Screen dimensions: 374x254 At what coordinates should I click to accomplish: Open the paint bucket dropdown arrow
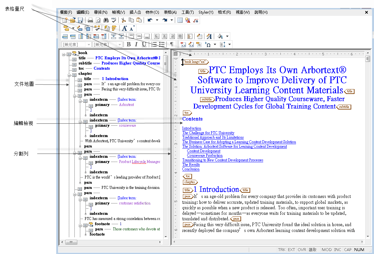pyautogui.click(x=227, y=36)
